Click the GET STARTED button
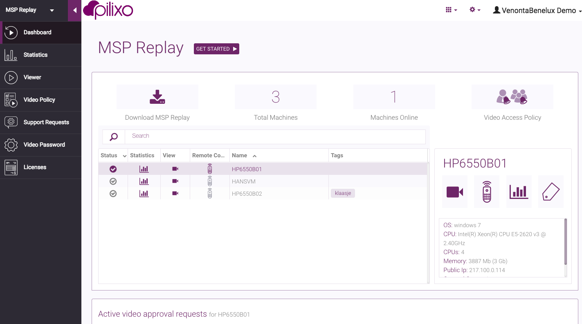The image size is (582, 324). tap(216, 49)
